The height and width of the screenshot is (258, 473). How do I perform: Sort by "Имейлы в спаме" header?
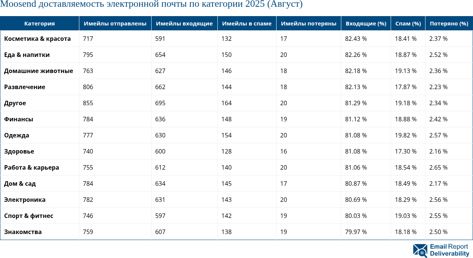[247, 23]
